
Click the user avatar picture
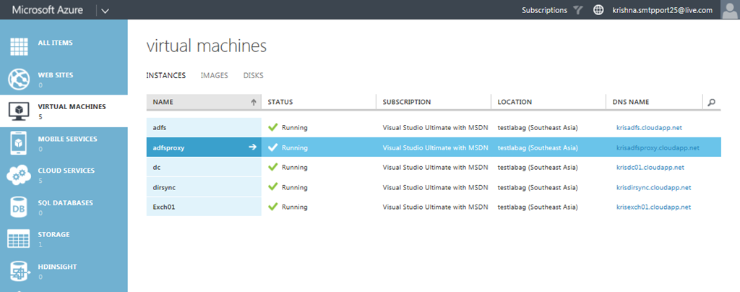[x=730, y=9]
